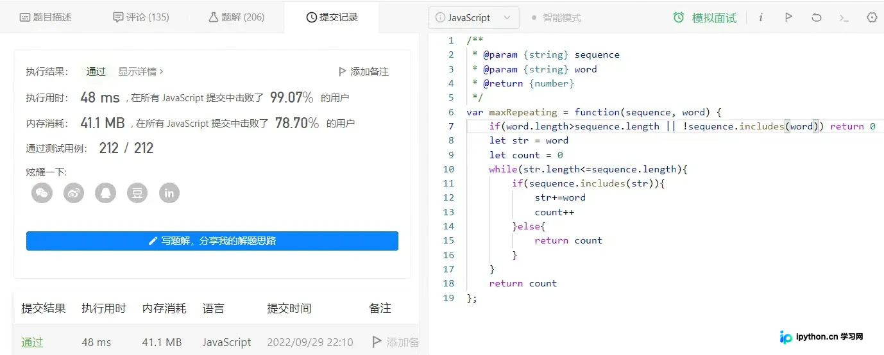The height and width of the screenshot is (355, 884).
Task: Click the 备注 column header
Action: click(x=380, y=308)
